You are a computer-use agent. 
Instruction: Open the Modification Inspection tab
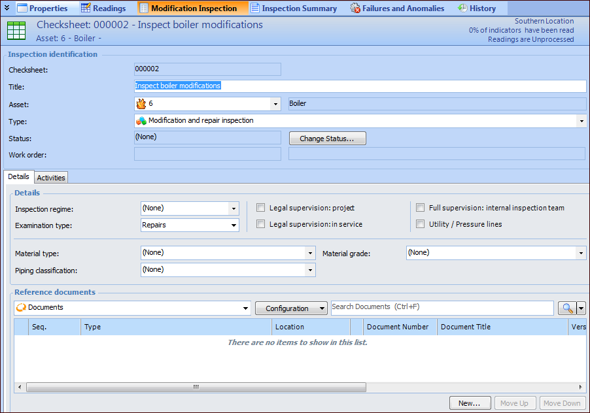point(193,8)
